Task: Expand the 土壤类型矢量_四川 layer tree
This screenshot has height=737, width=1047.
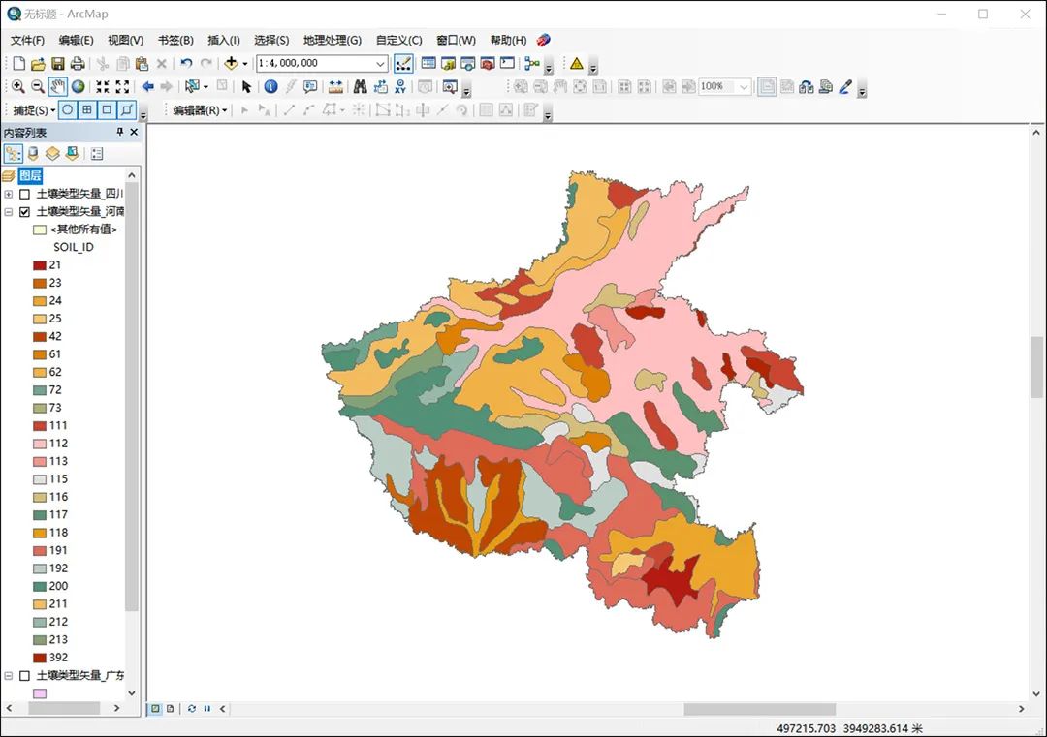Action: click(x=9, y=194)
